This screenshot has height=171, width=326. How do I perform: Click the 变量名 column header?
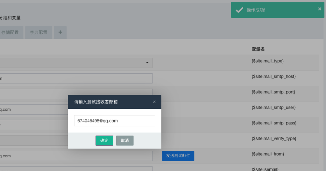258,49
